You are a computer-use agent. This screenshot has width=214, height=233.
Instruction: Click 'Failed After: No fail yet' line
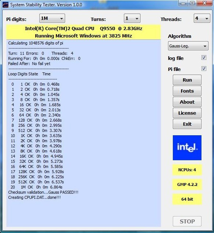coord(29,64)
